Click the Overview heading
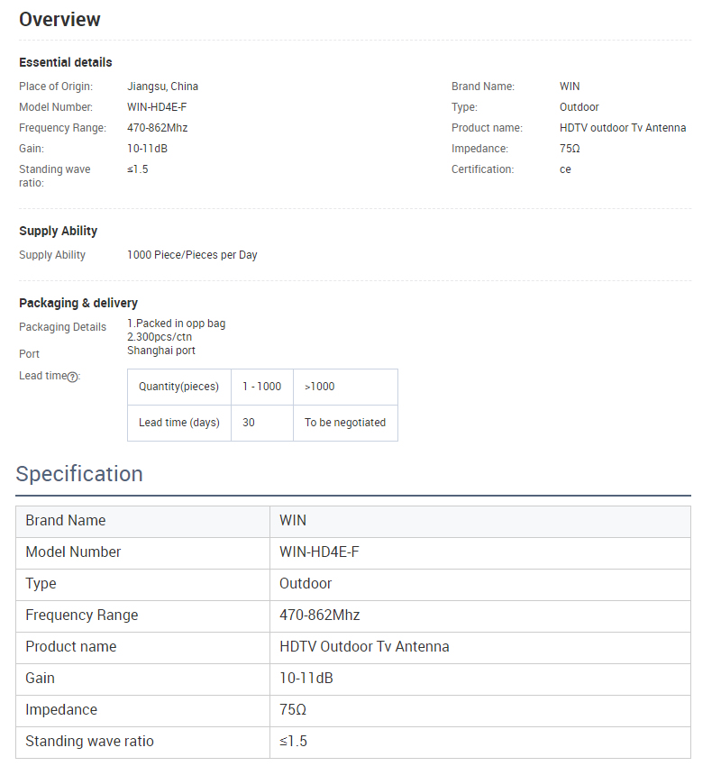Viewport: 721px width, 766px height. [59, 20]
